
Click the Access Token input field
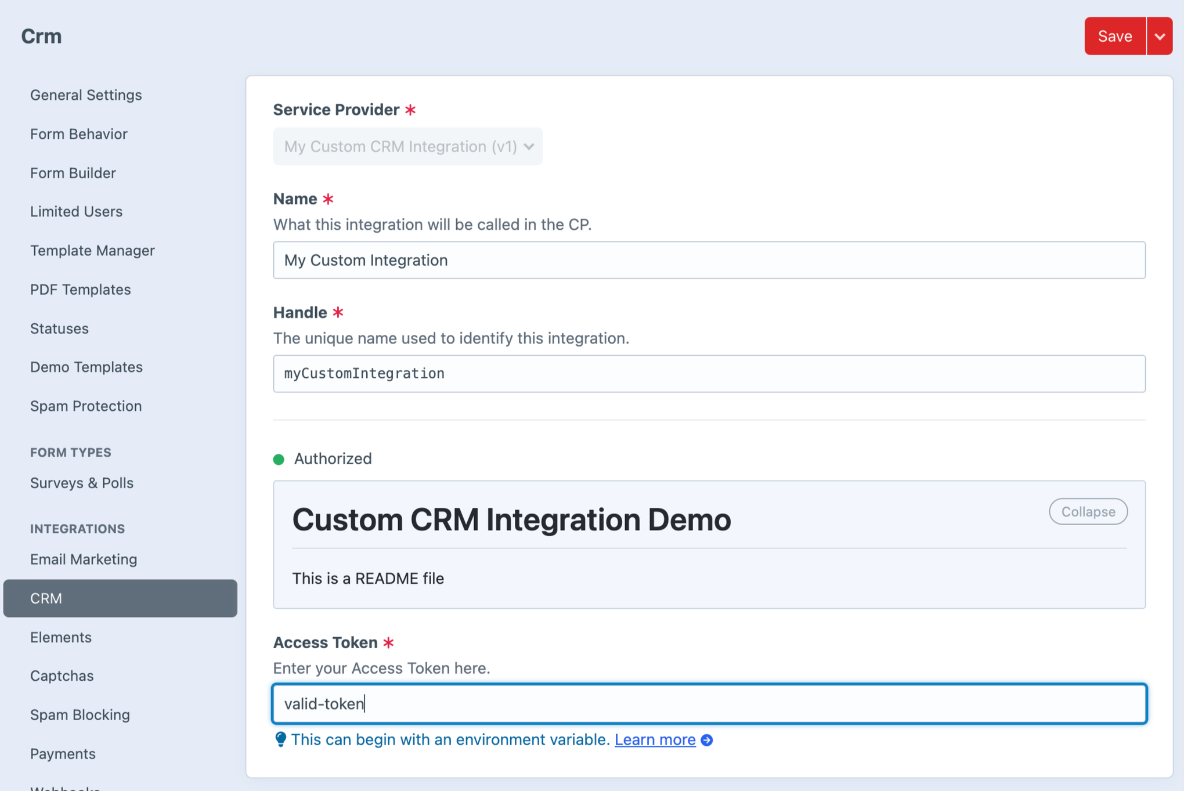pyautogui.click(x=708, y=703)
